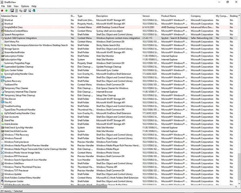
Task: Open the Options menu
Action: click(x=25, y=6)
